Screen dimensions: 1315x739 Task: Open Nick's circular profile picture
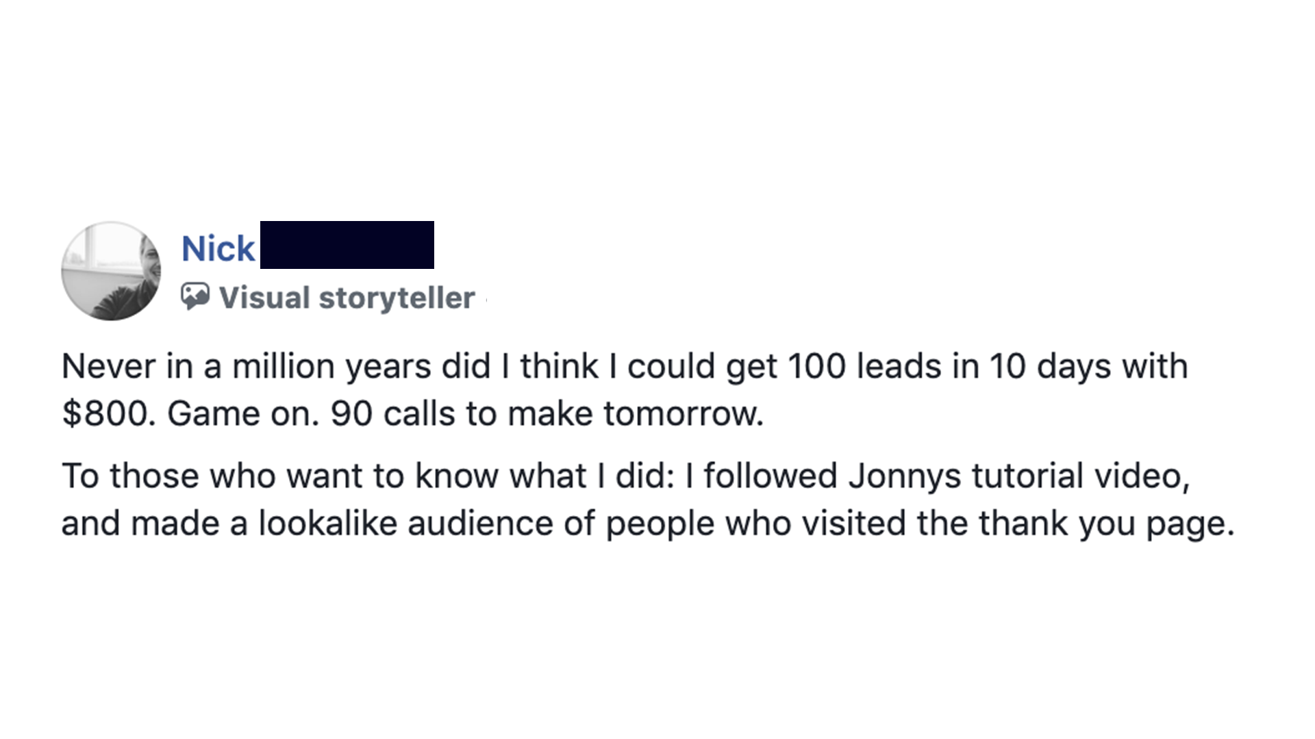click(x=111, y=271)
